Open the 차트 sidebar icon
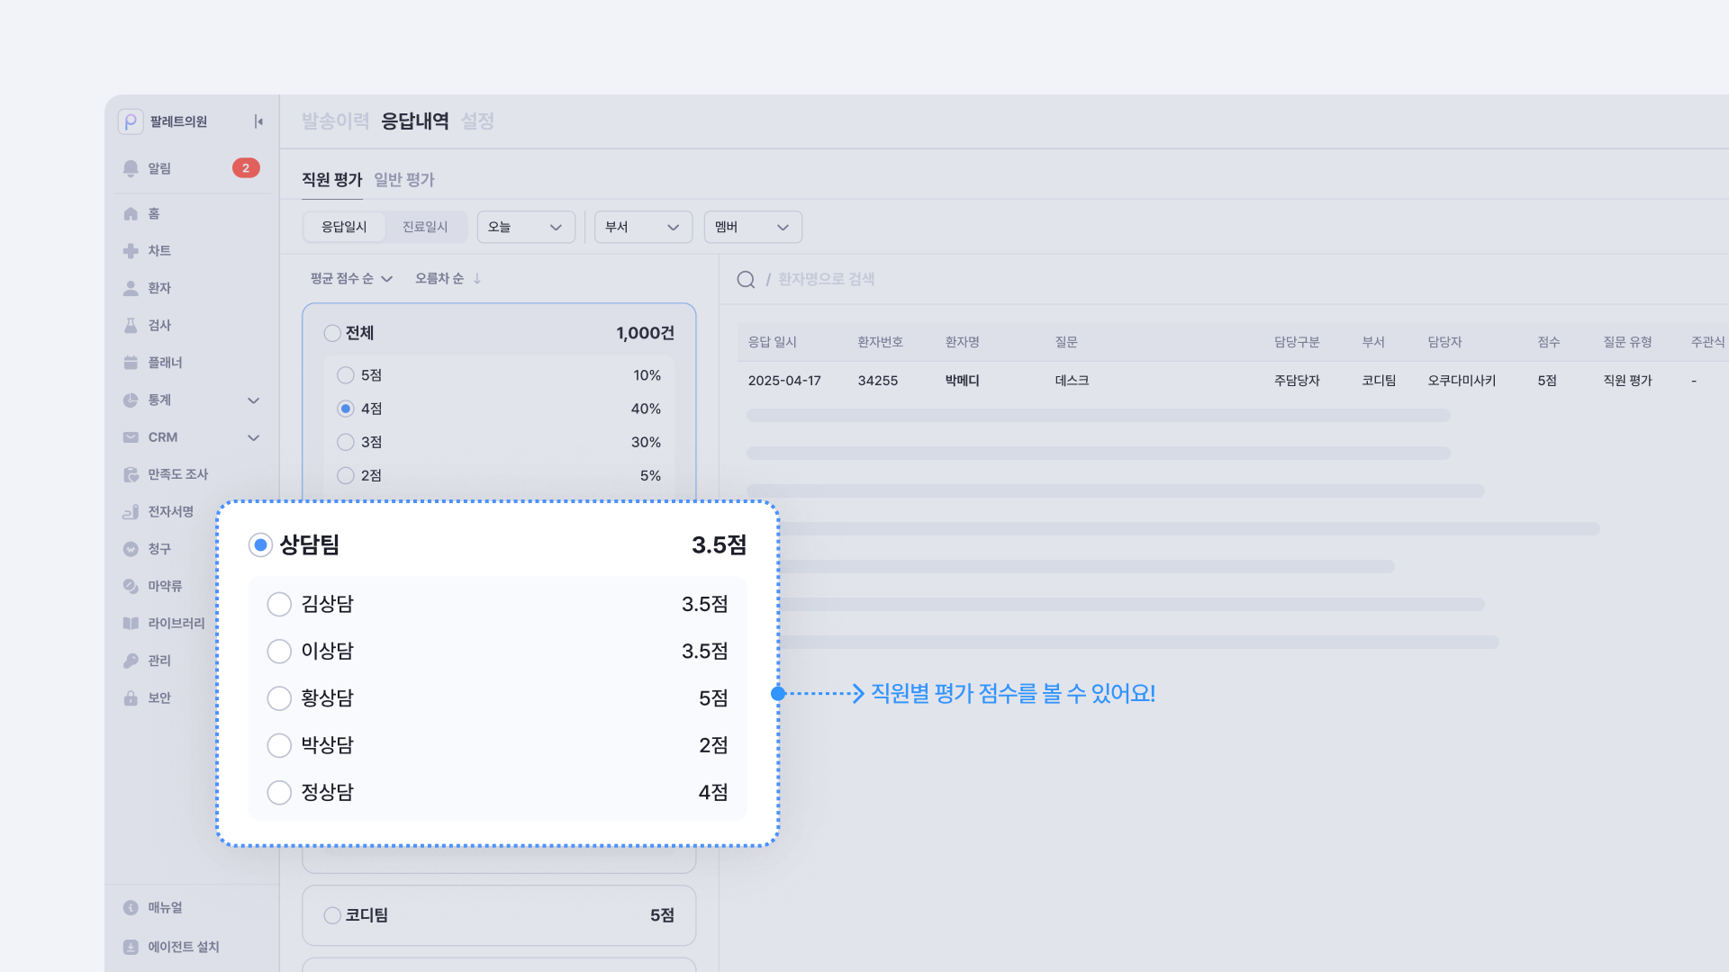 pyautogui.click(x=131, y=251)
